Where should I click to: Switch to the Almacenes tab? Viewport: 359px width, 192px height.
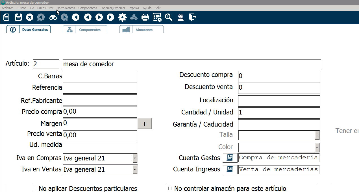click(142, 30)
